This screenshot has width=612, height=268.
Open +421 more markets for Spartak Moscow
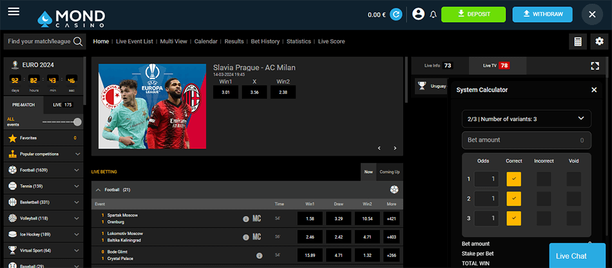tap(391, 219)
